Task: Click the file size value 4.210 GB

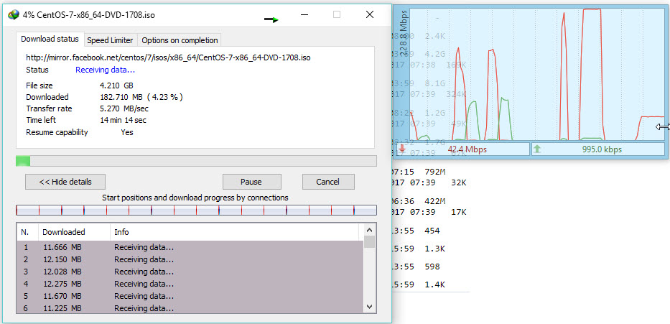Action: 116,85
